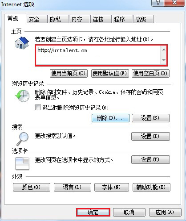Image resolution: width=186 pixels, height=221 pixels.
Task: Click the help question mark button
Action: click(x=158, y=3)
